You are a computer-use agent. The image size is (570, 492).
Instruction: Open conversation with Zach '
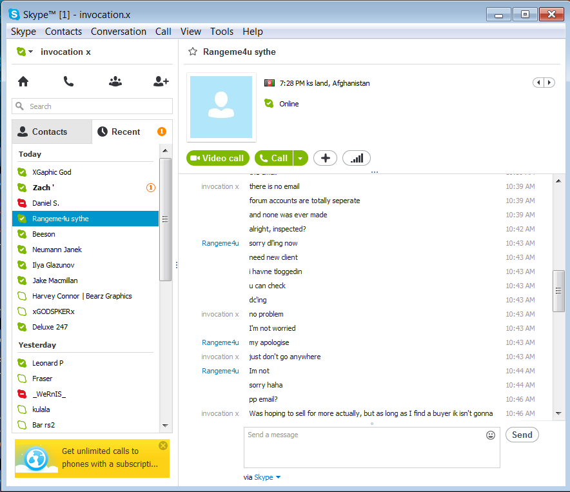[85, 188]
